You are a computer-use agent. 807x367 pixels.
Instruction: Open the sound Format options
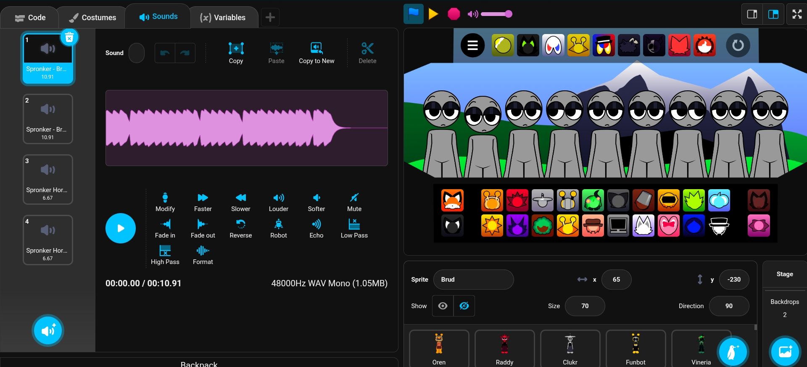[x=203, y=255]
